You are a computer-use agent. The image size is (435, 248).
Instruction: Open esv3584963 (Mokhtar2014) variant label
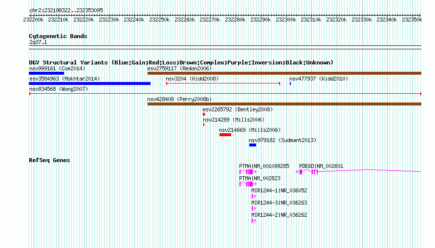click(x=65, y=79)
